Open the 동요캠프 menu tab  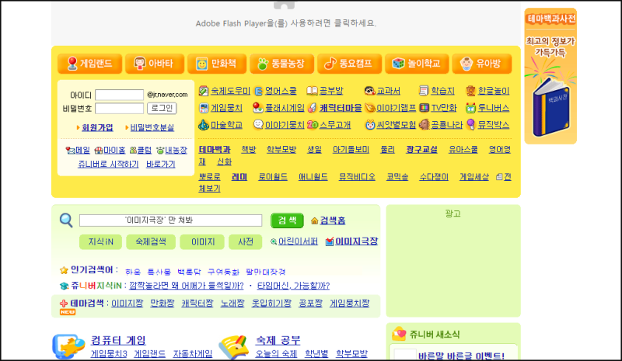pos(349,64)
